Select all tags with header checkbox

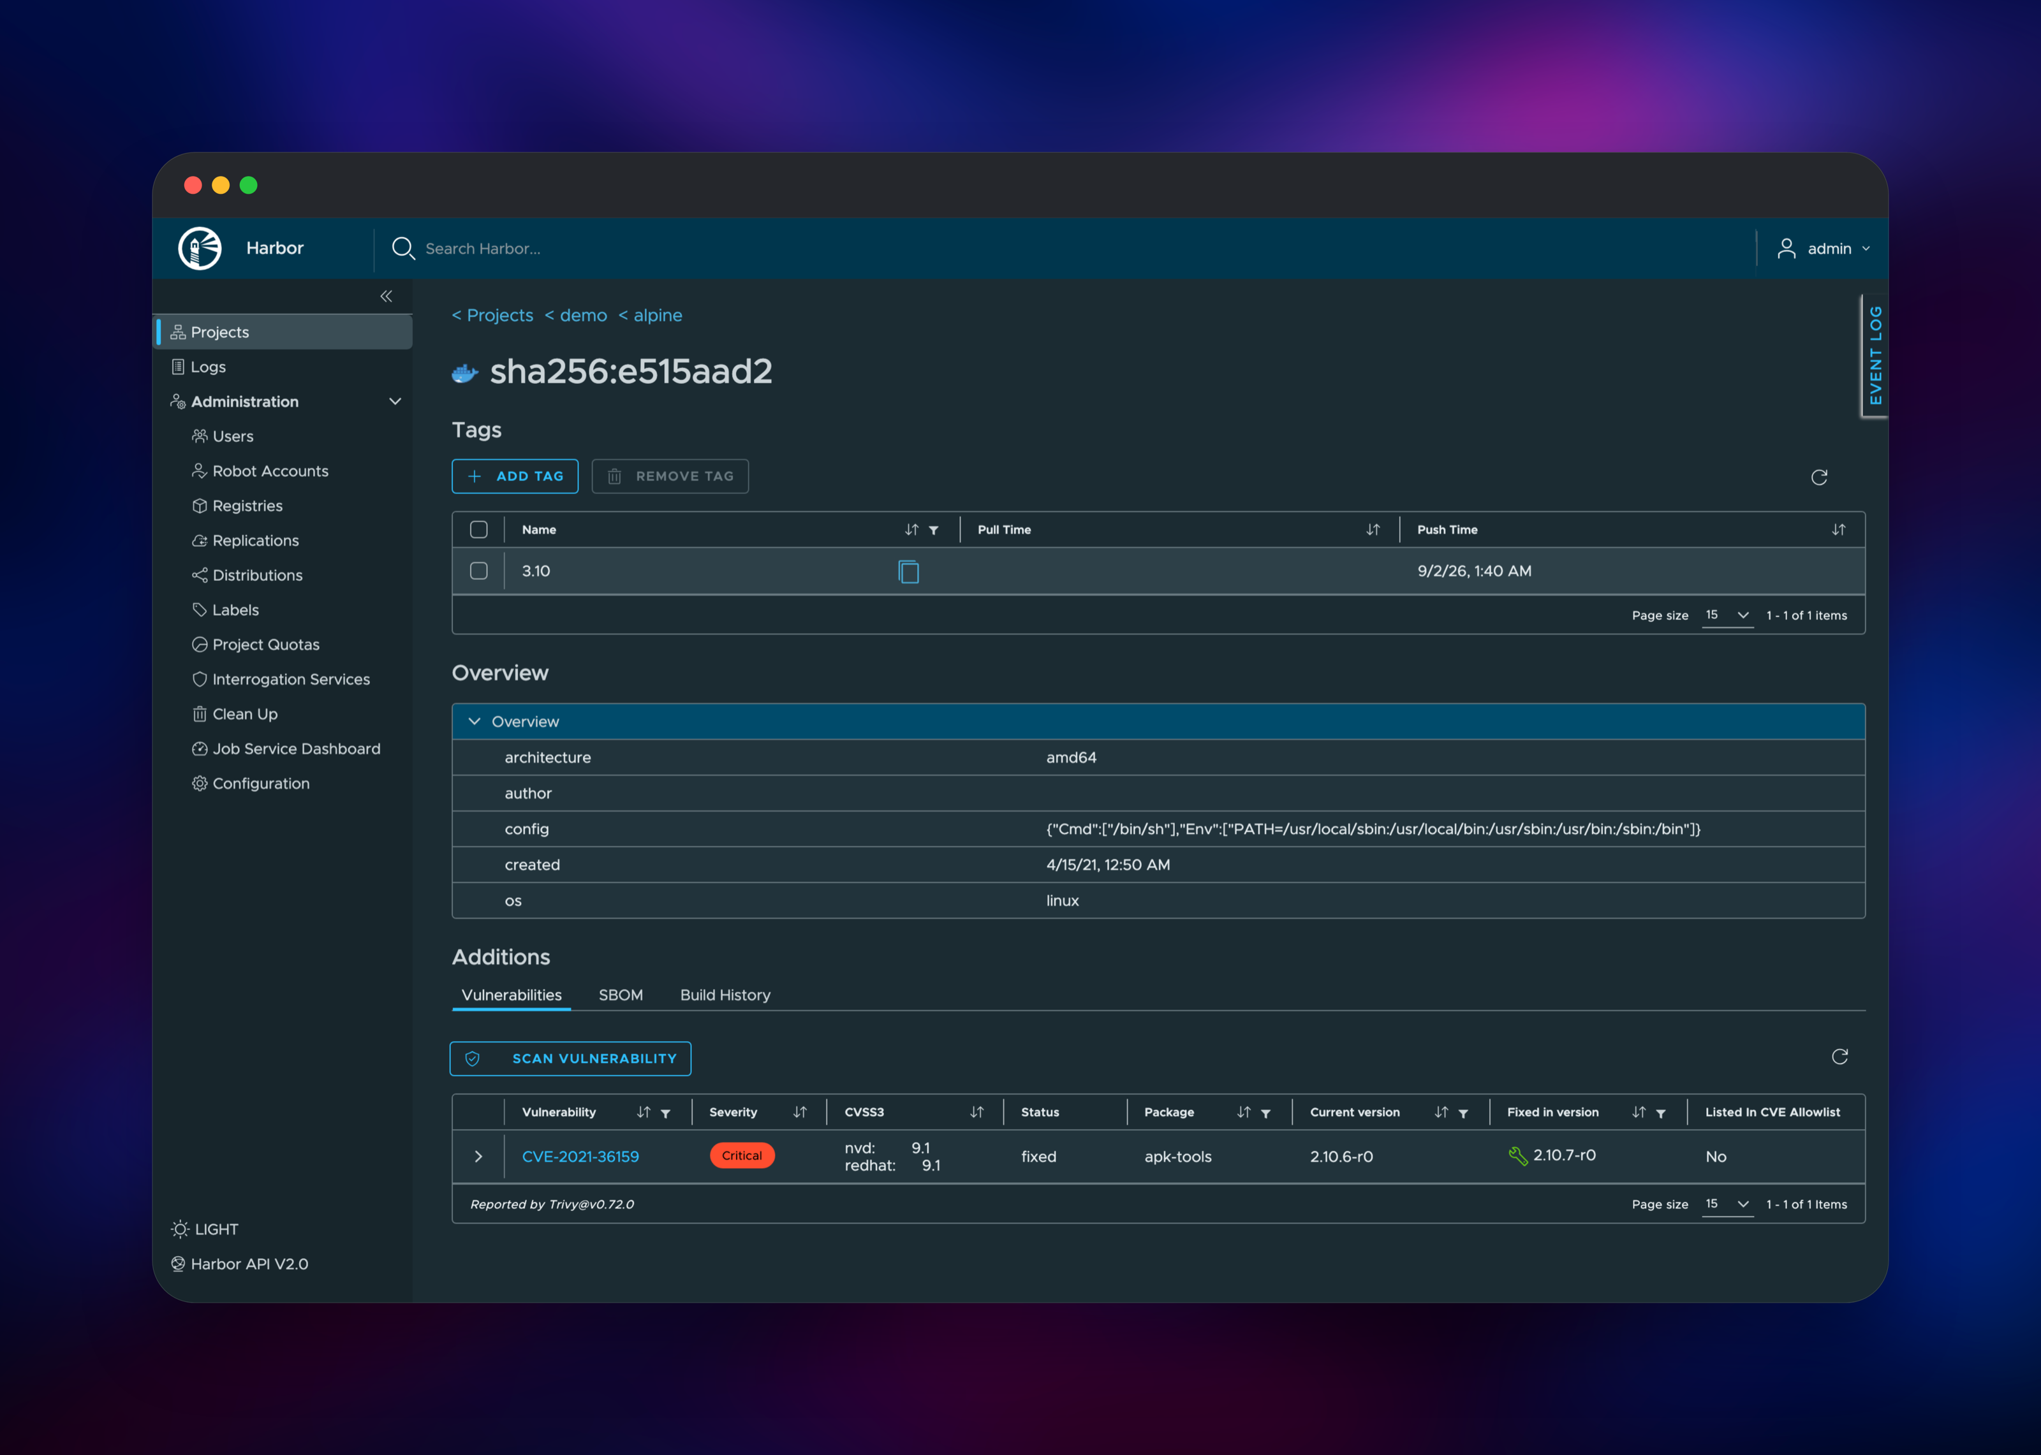[480, 530]
